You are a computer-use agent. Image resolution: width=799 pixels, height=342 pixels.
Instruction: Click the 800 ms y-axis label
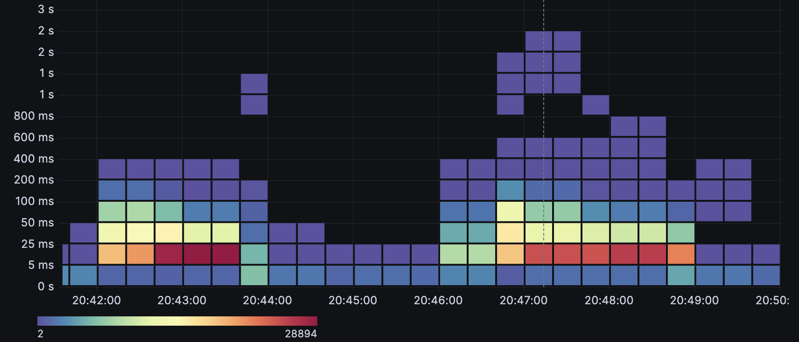point(34,116)
